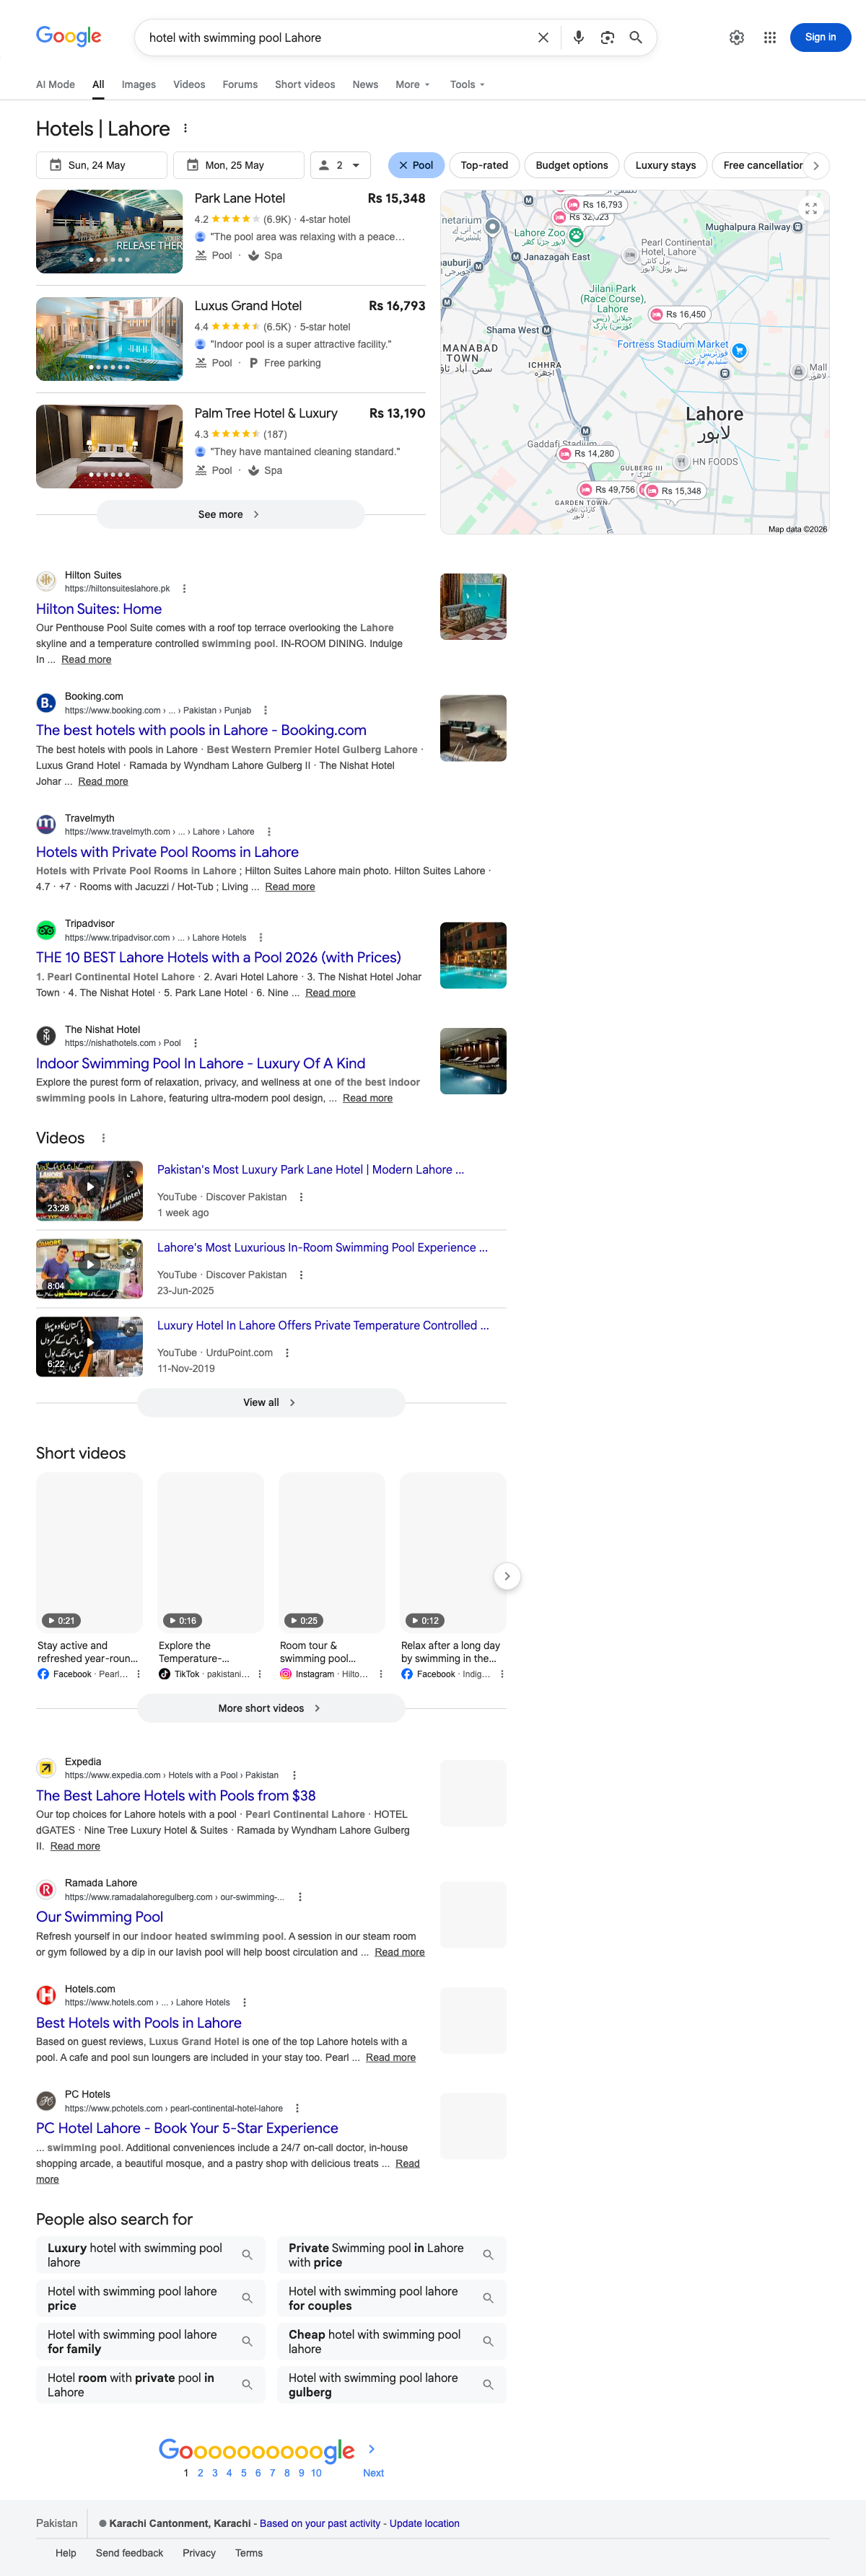The width and height of the screenshot is (866, 2576).
Task: Open Ramada Our Swimming Pool link
Action: coord(99,1917)
